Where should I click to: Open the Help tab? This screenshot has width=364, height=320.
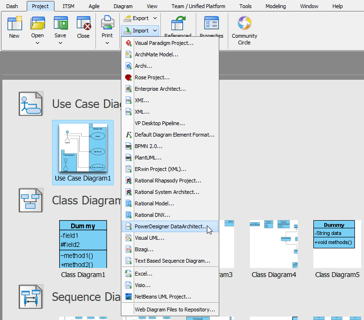[x=337, y=6]
